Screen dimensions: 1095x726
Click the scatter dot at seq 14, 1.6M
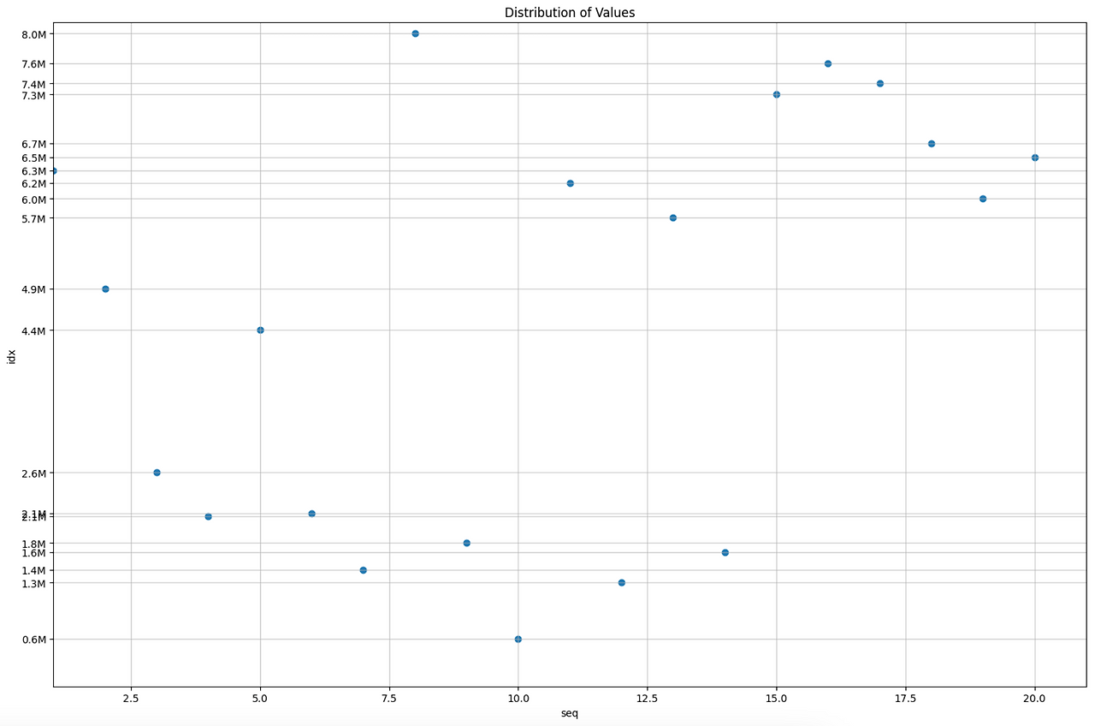click(x=725, y=552)
